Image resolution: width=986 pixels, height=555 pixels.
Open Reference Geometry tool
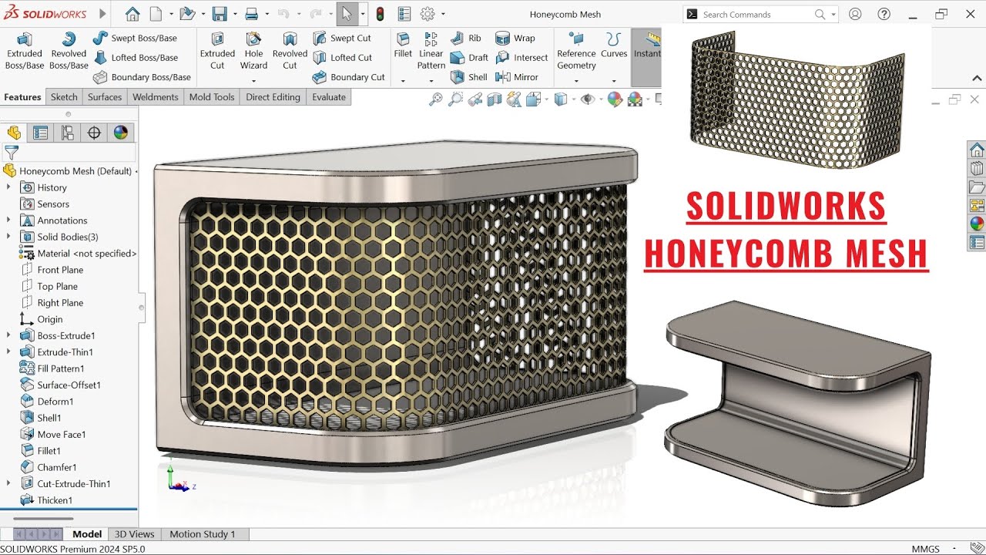coord(576,51)
